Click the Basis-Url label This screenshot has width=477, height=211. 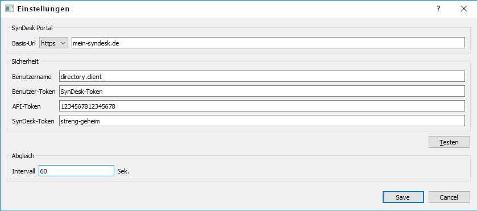24,43
